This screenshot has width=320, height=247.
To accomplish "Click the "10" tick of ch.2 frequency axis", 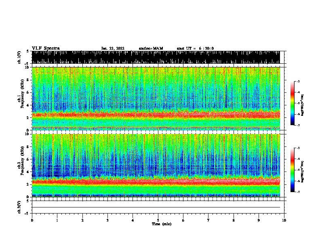I will pos(28,134).
